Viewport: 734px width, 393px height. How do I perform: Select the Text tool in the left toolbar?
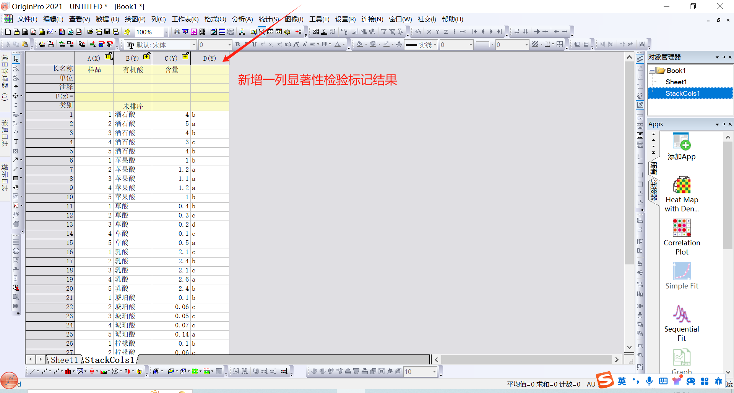tap(16, 142)
